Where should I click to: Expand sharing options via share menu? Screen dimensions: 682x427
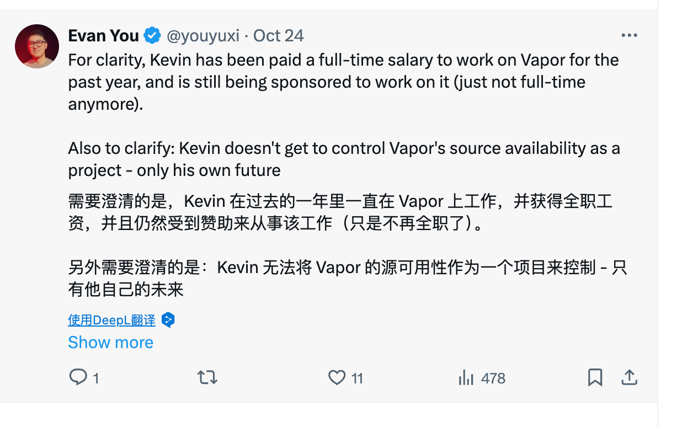click(x=630, y=377)
